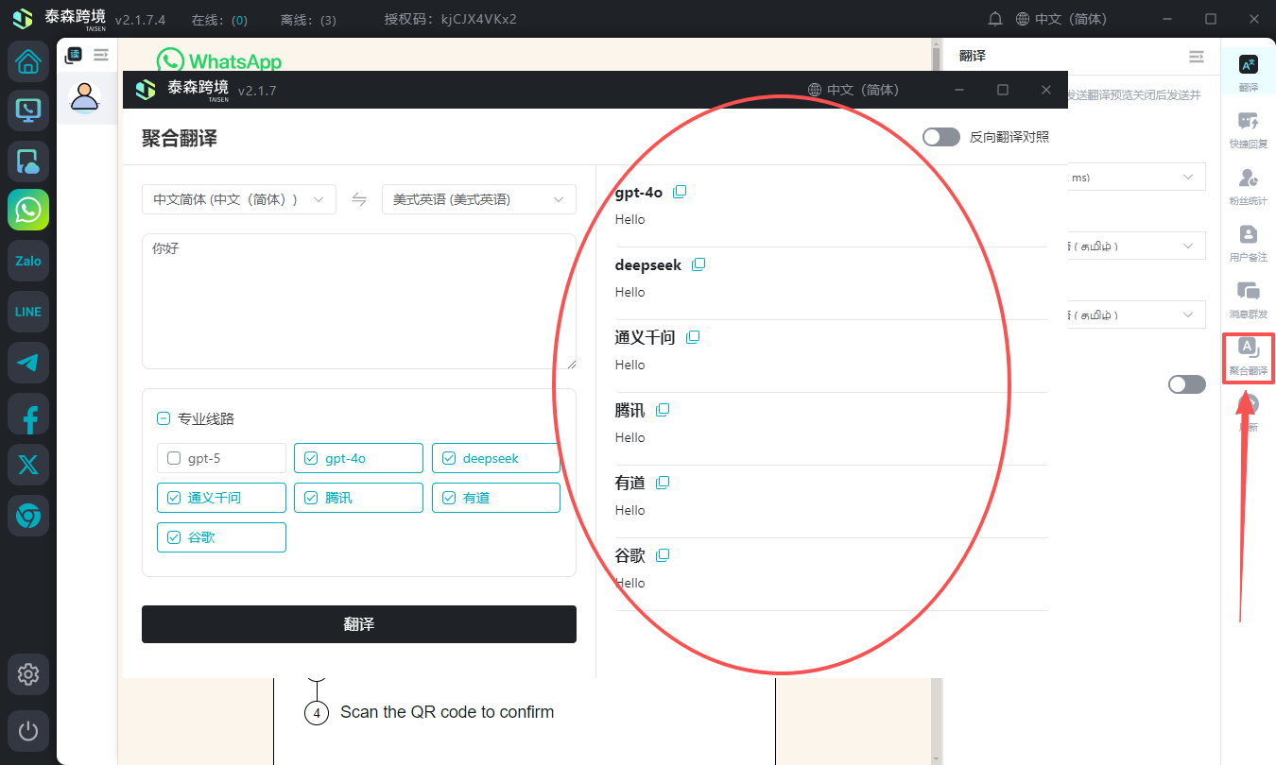Open the 中文(简体) language menu in title bar
Viewport: 1276px width, 765px height.
[x=1060, y=19]
